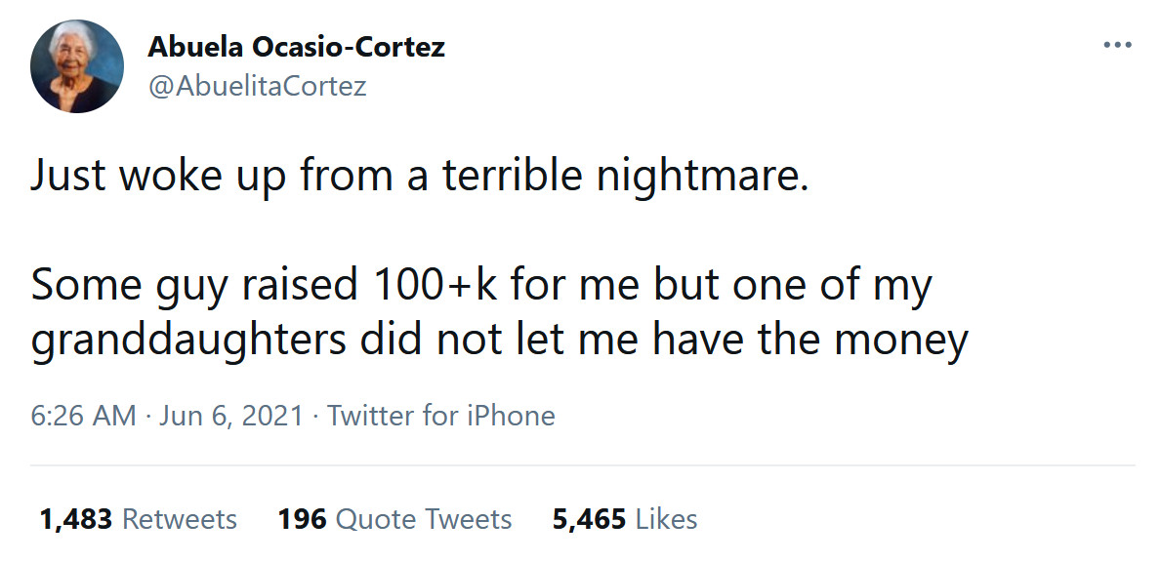
Task: View the 1,483 retweet count number
Action: 75,519
